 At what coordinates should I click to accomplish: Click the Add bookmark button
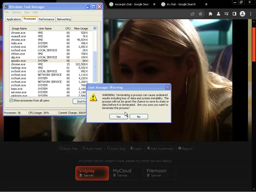click(x=160, y=148)
